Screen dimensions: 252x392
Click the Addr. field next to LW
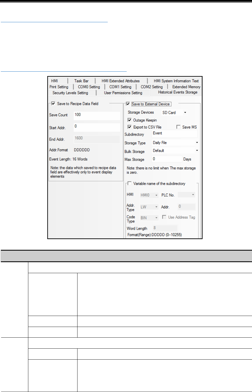point(186,207)
